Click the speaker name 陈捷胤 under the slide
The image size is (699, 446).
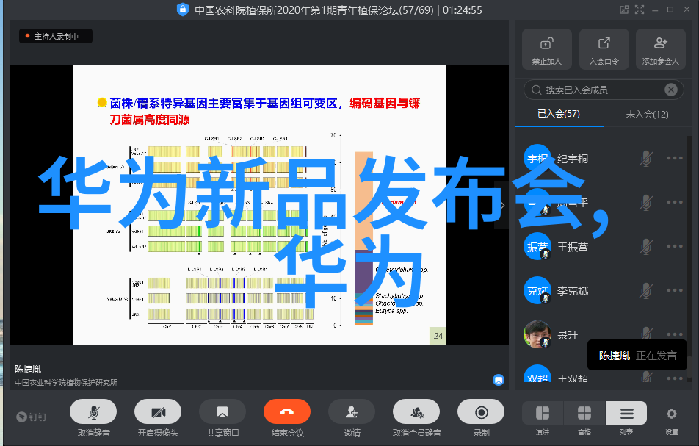[x=28, y=370]
